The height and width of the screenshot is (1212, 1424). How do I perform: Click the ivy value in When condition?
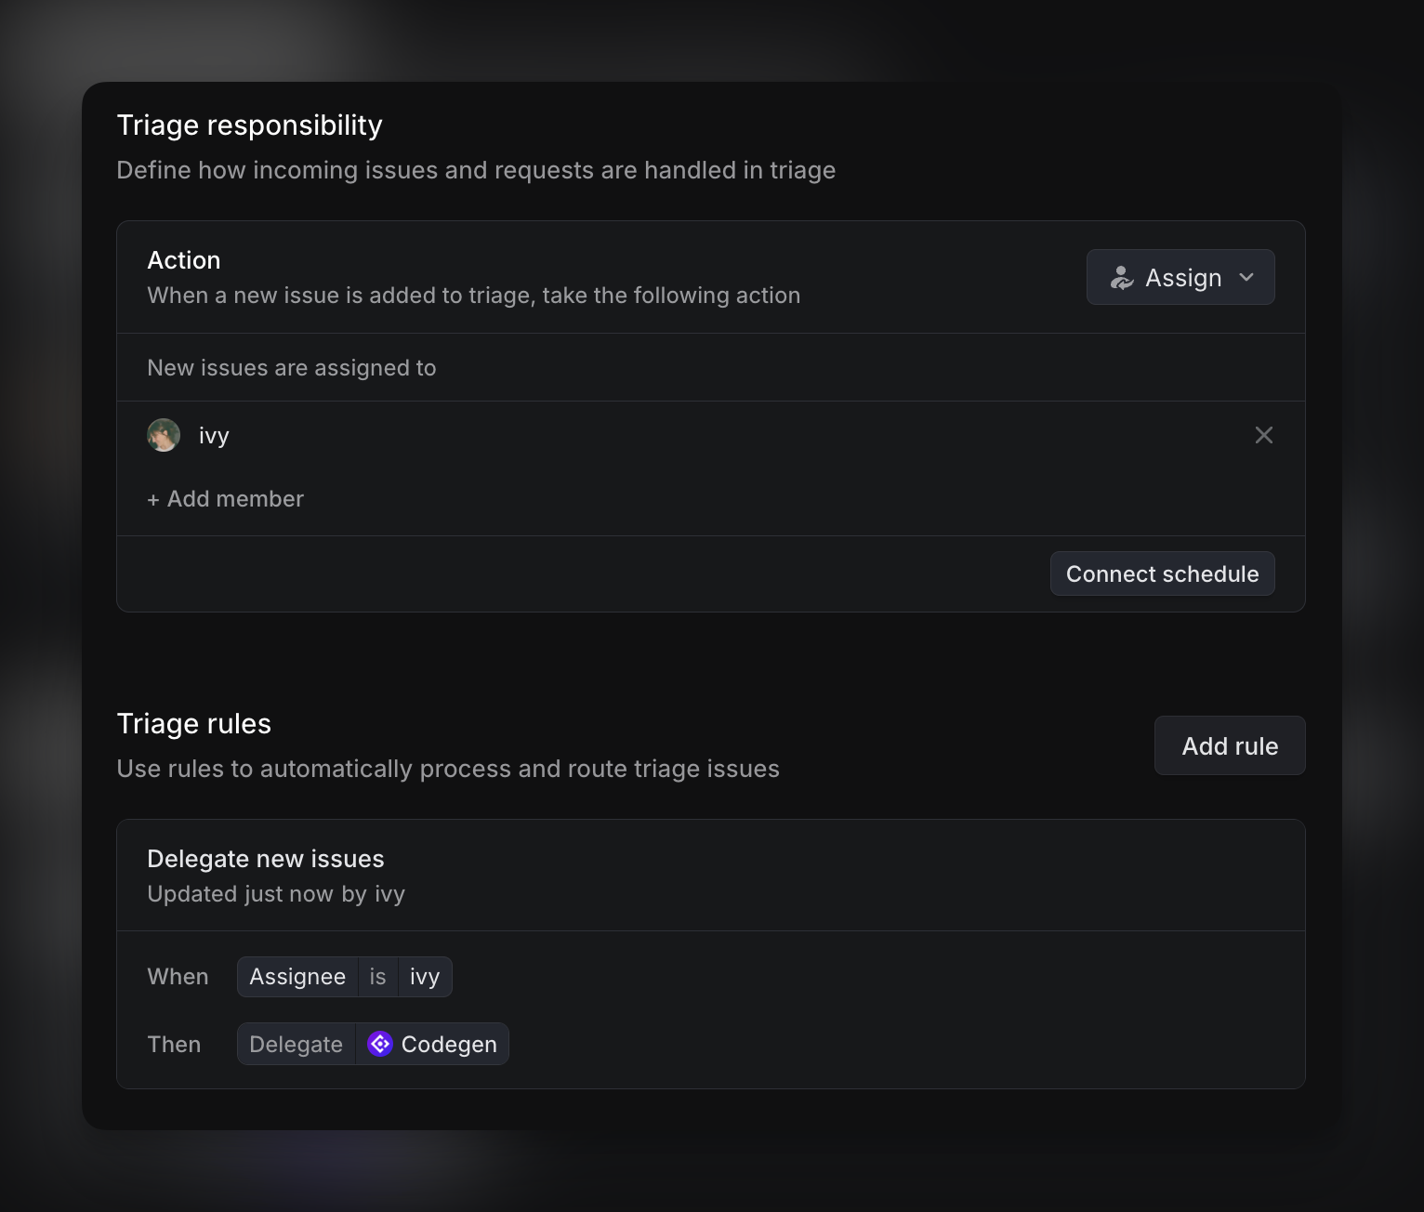425,977
